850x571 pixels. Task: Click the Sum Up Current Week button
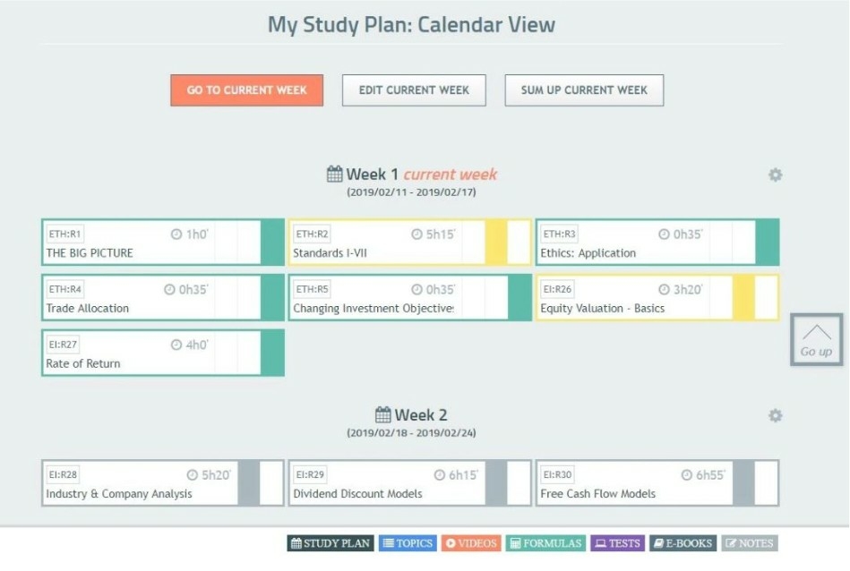[x=584, y=89]
